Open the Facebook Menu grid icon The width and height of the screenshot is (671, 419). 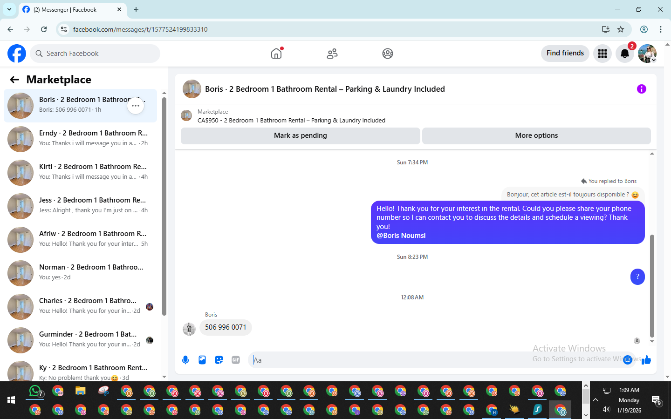603,54
